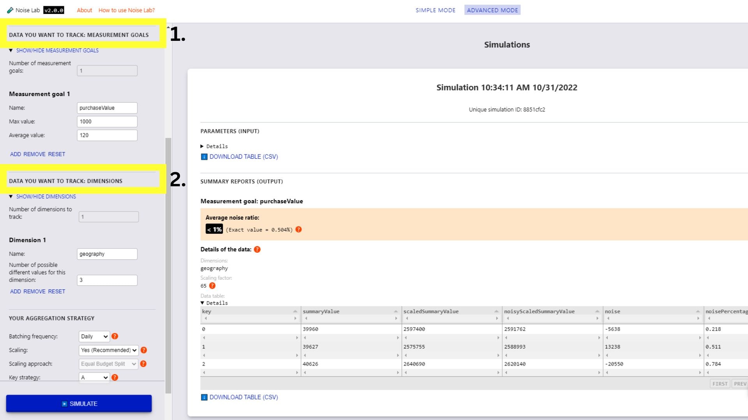The width and height of the screenshot is (748, 420).
Task: Toggle SHOW/HIDE DIMENSIONS section
Action: point(46,196)
